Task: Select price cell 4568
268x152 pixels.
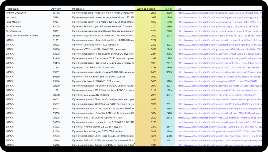Action: [169, 136]
